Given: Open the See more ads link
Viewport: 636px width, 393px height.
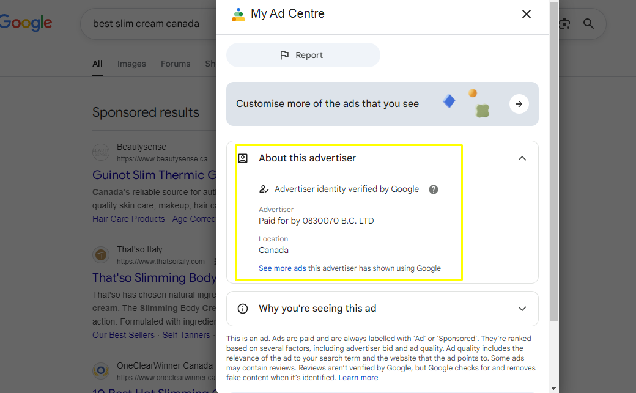Looking at the screenshot, I should coord(282,268).
